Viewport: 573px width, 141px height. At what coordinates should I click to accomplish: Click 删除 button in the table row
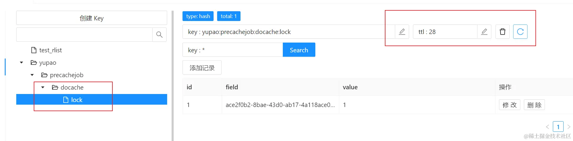(534, 105)
